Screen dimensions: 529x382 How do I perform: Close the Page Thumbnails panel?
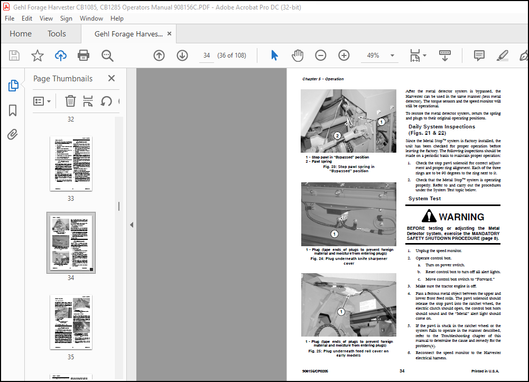click(112, 78)
